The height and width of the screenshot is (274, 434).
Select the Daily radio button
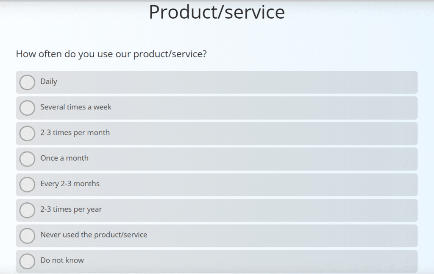[x=27, y=82]
